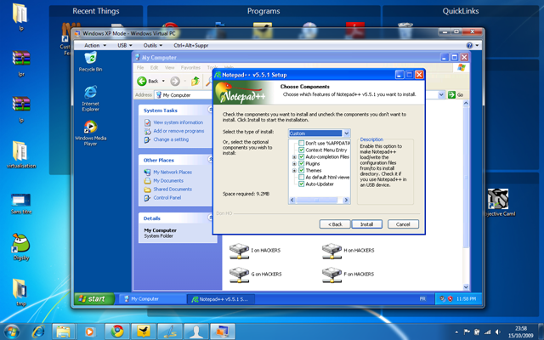Click the Windows 7 Start orb
The image size is (544, 340).
[11, 331]
